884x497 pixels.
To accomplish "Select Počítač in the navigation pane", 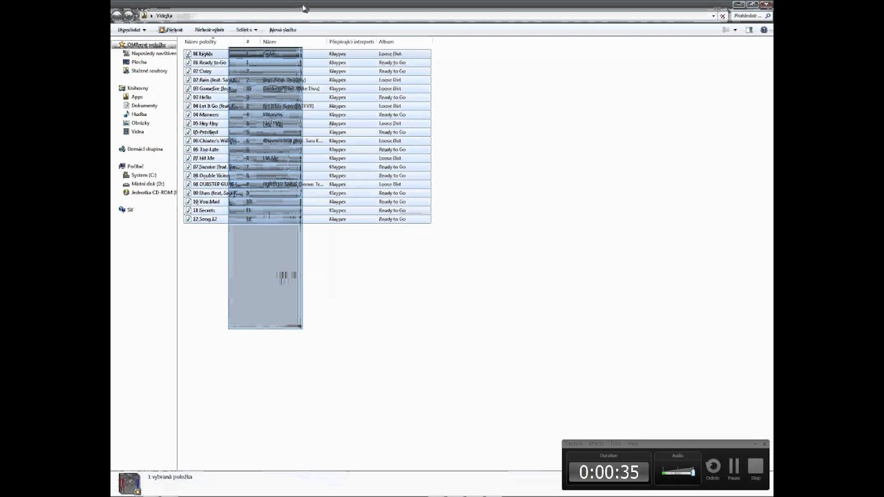I will point(135,166).
